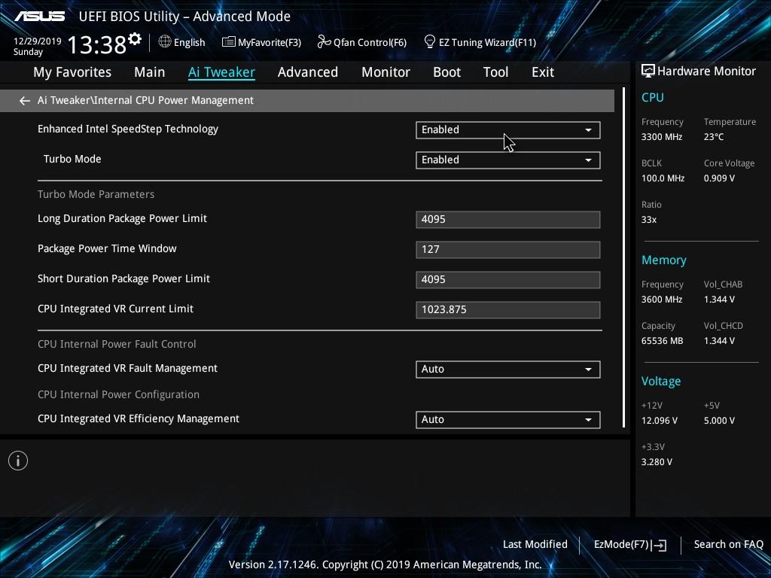This screenshot has height=578, width=771.
Task: Go to the Boot tab
Action: pos(447,72)
